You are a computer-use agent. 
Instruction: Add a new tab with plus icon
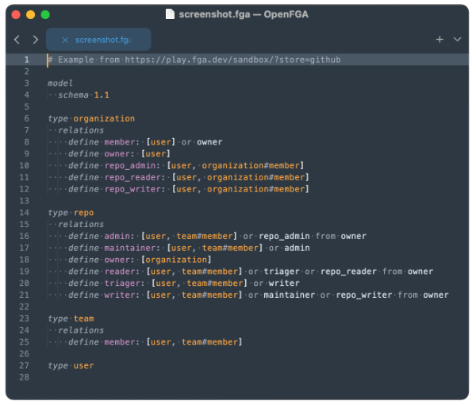click(440, 40)
